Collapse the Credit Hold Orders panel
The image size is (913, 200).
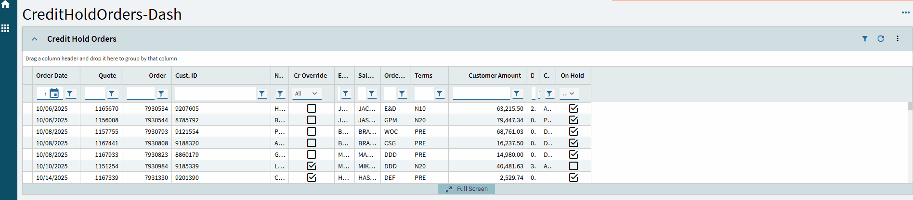tap(35, 39)
